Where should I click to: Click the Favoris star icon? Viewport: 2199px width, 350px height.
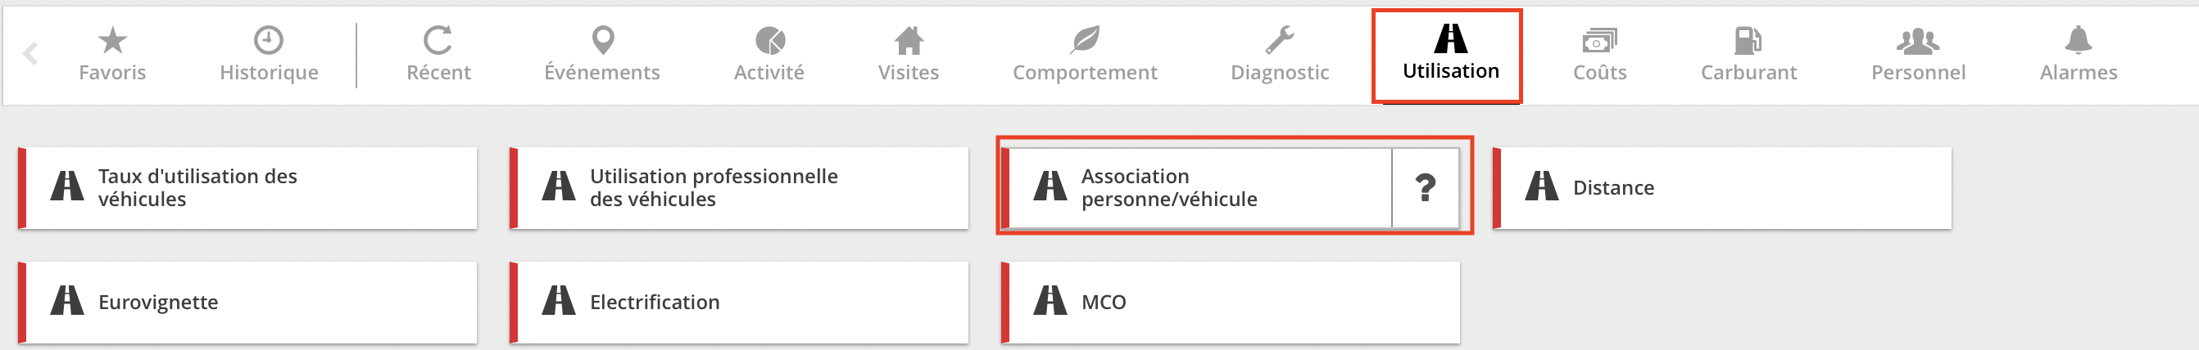click(x=111, y=39)
